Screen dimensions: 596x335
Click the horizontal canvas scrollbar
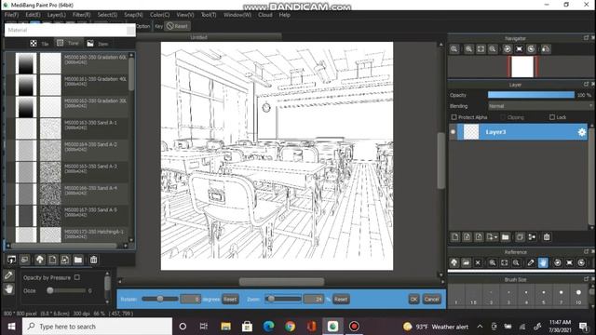(281, 281)
